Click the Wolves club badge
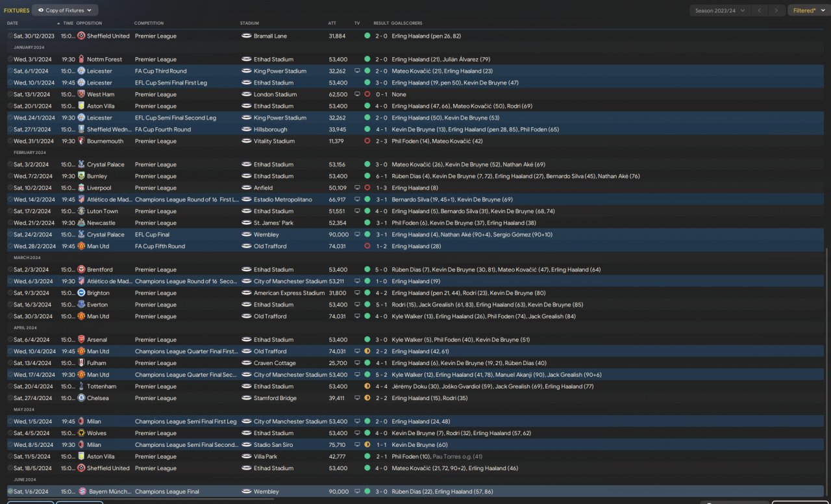Image resolution: width=831 pixels, height=504 pixels. coord(81,433)
